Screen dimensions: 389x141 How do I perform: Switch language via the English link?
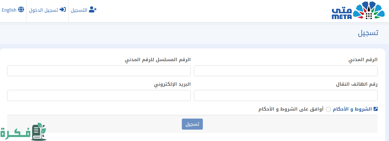[9, 10]
